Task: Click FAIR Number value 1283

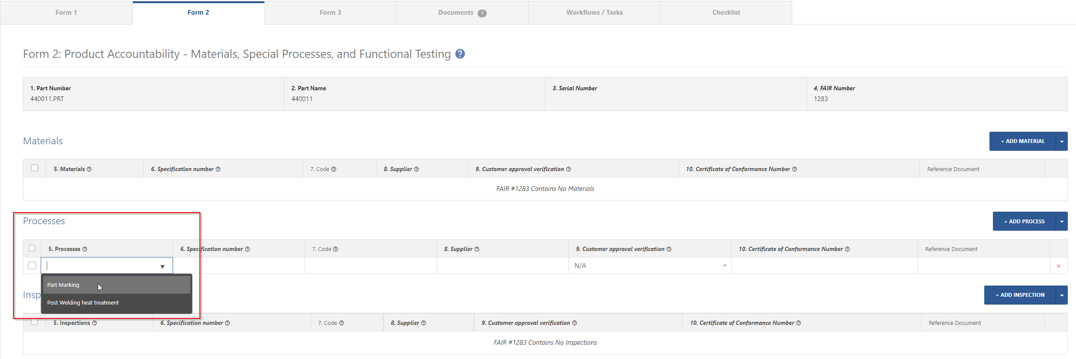Action: pyautogui.click(x=820, y=99)
